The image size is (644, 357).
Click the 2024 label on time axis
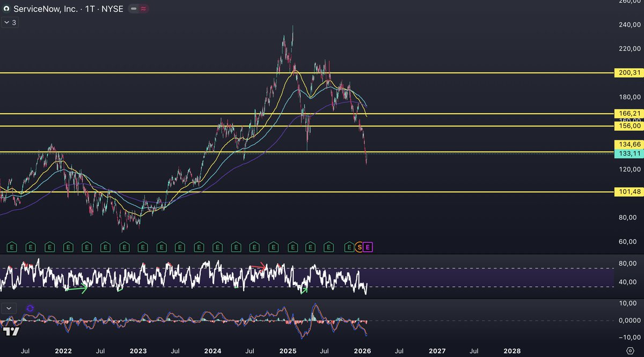pos(213,351)
